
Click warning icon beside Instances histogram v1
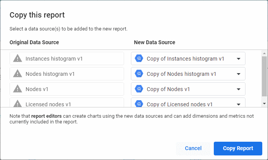[x=18, y=59]
